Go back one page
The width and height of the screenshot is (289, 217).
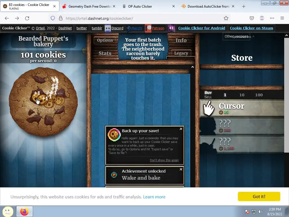(x=7, y=18)
